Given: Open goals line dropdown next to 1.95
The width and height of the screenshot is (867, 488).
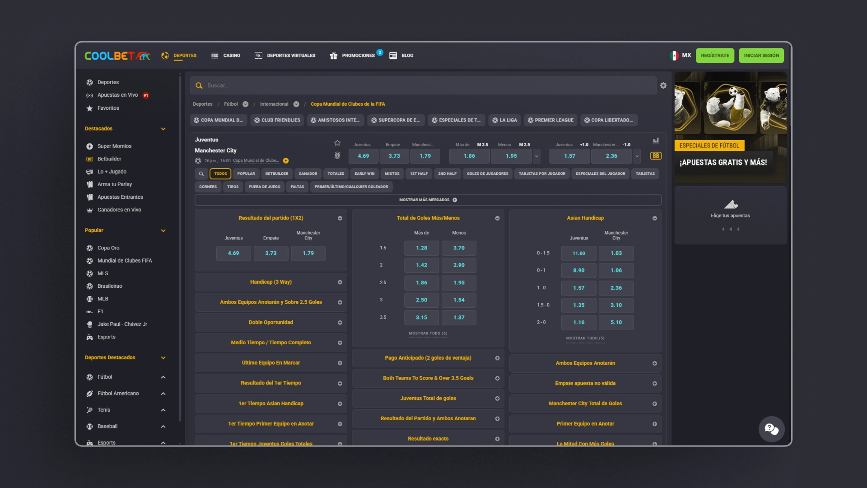Looking at the screenshot, I should (x=536, y=156).
